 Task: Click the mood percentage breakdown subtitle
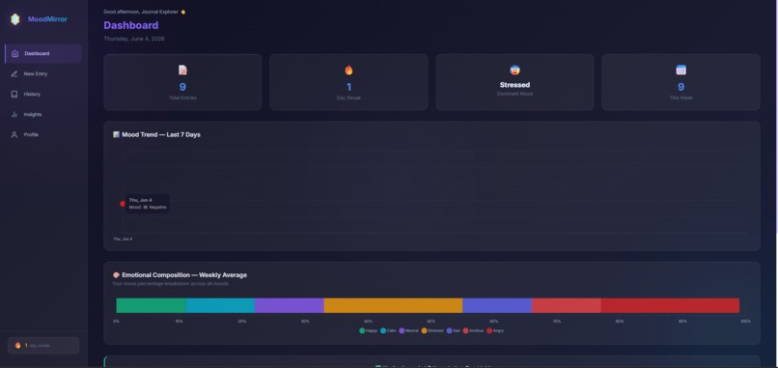(171, 284)
